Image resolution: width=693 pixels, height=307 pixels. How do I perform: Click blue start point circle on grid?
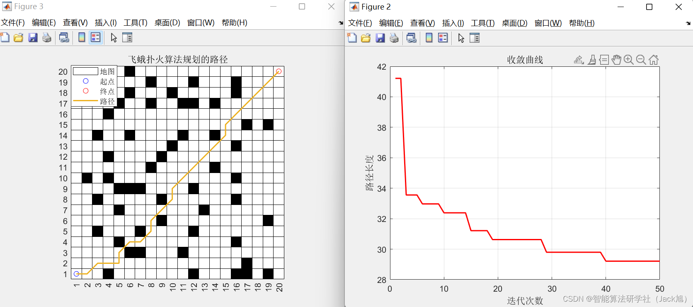[x=76, y=274]
